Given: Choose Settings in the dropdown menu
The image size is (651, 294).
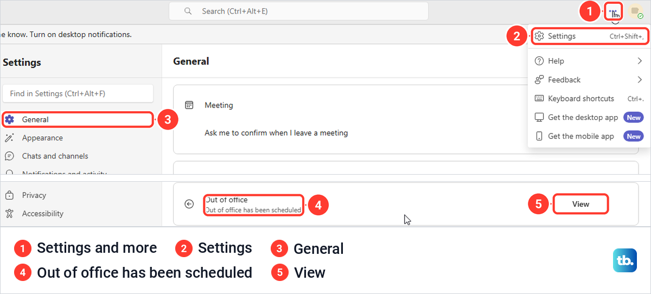Looking at the screenshot, I should coord(589,36).
